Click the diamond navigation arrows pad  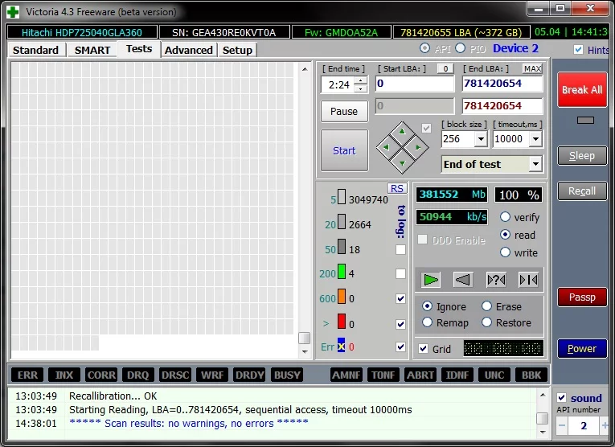coord(402,146)
